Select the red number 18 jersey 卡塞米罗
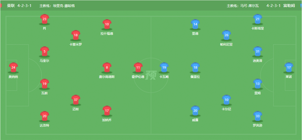This screenshot has width=302, height=140. coord(76,35)
